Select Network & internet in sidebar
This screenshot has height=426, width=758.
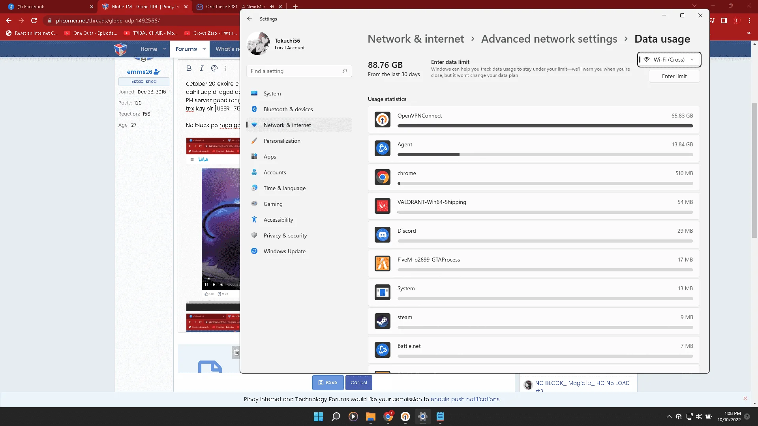299,125
